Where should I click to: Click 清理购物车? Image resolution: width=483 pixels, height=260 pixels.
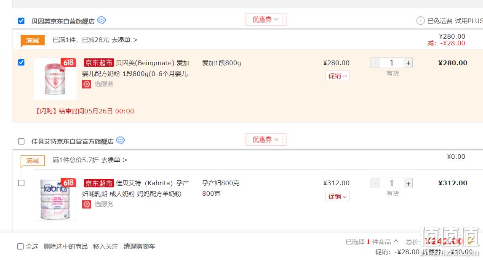(x=139, y=247)
